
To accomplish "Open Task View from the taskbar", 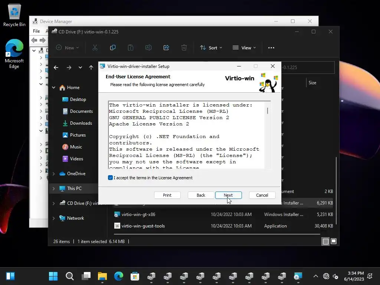I will pos(86,276).
